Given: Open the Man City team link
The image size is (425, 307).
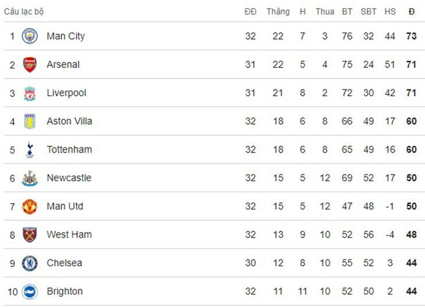Looking at the screenshot, I should point(65,36).
